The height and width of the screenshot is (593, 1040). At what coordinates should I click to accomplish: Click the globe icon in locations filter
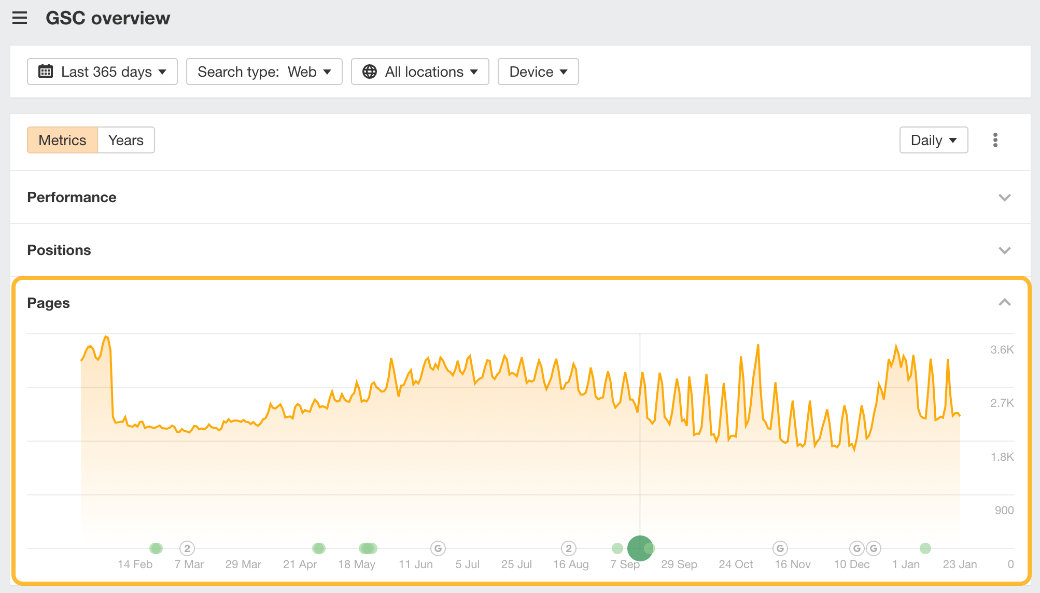(370, 72)
